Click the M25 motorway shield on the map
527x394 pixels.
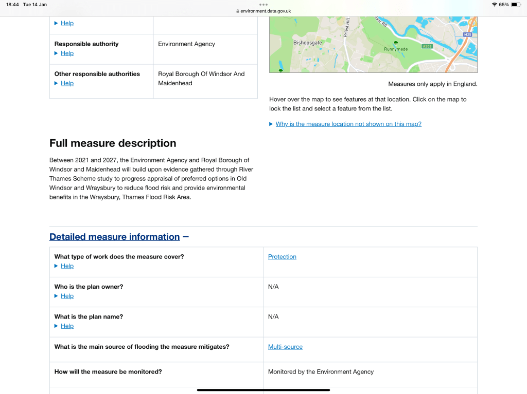coord(467,34)
